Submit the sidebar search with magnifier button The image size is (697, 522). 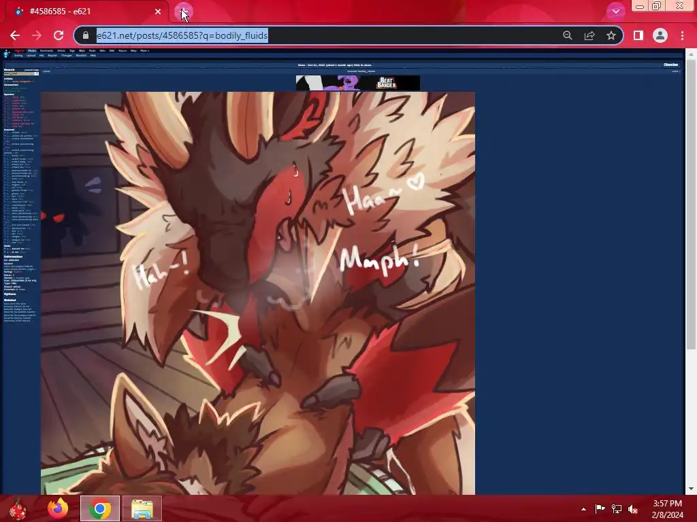pyautogui.click(x=37, y=73)
